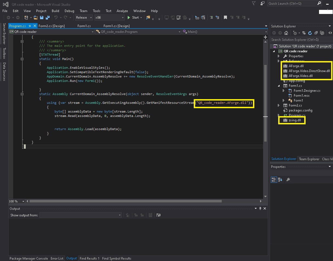
Task: Click the Save All toolbar icon
Action: 47,18
